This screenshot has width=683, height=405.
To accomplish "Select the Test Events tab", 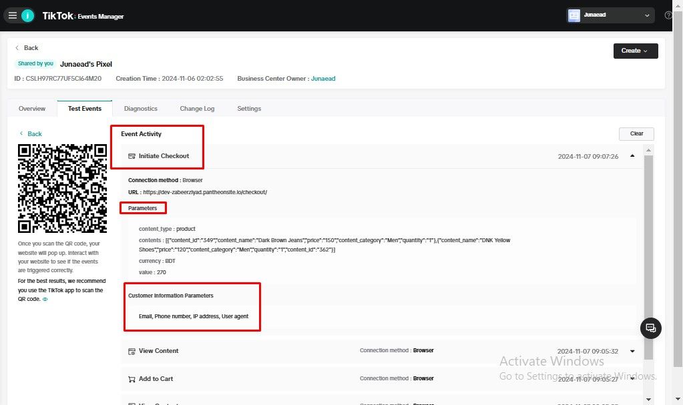I will [85, 109].
